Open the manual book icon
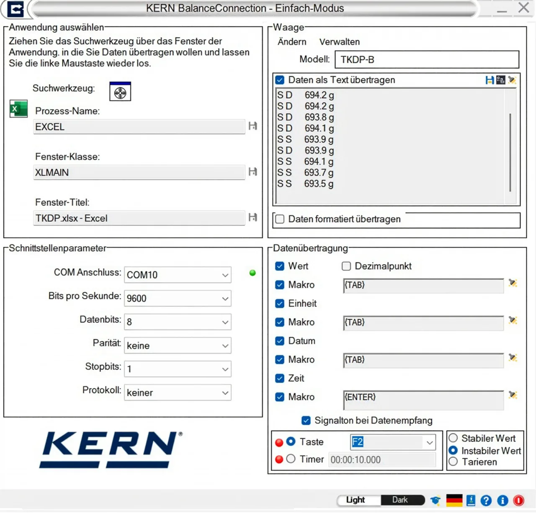 (x=471, y=500)
